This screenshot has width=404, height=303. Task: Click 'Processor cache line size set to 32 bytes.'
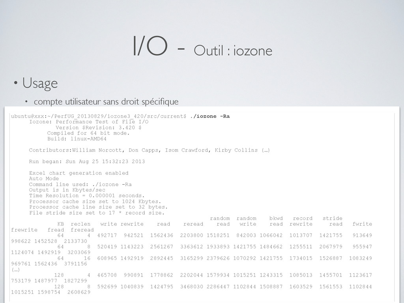98,207
